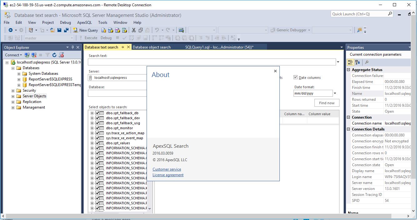Viewport: 417px width, 220px height.
Task: Click the New Query toolbar button
Action: [85, 30]
